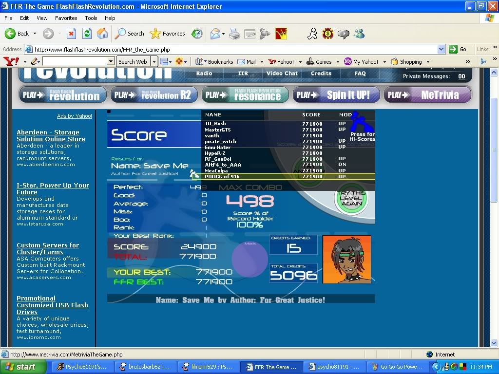
Task: Click the Print icon in toolbar
Action: [234, 34]
